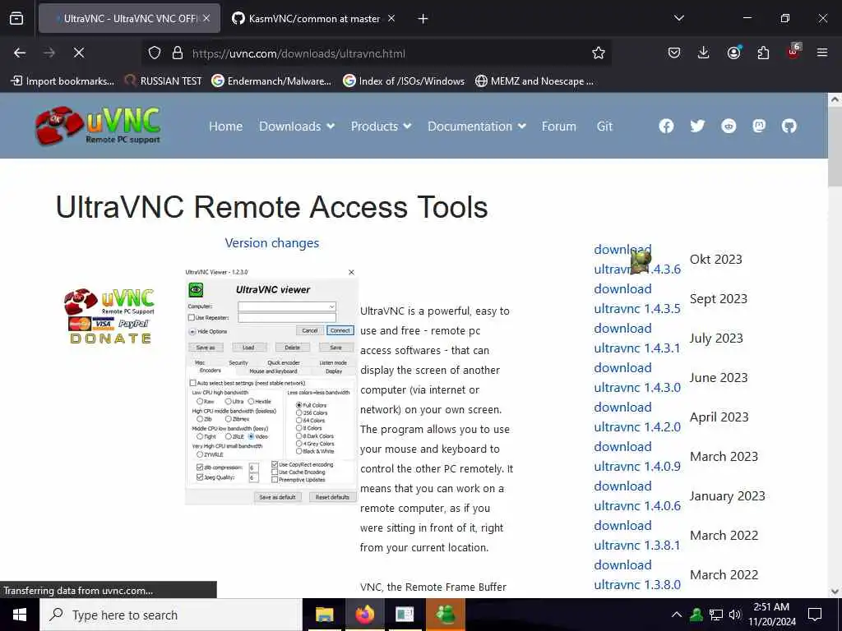Open the Version changes link
842x631 pixels.
[x=271, y=243]
